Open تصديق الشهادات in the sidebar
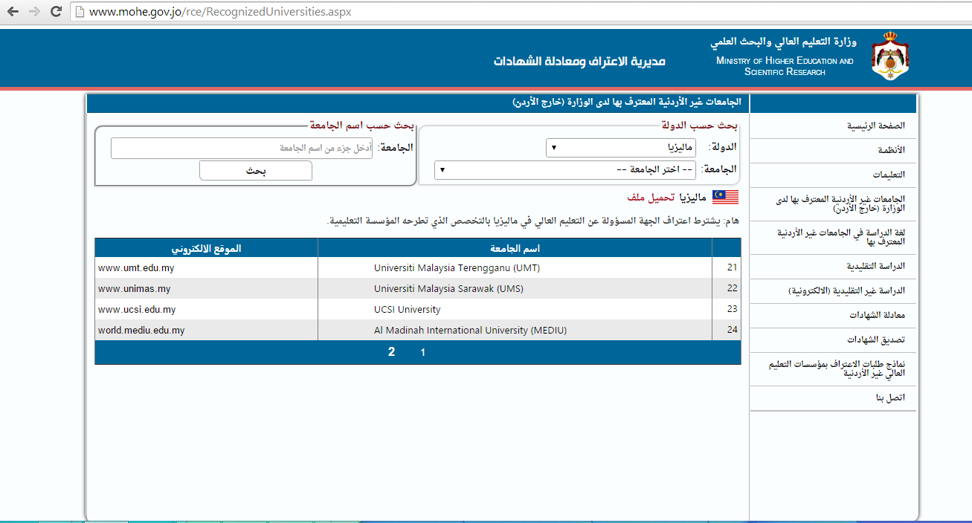This screenshot has width=972, height=523. pyautogui.click(x=876, y=340)
